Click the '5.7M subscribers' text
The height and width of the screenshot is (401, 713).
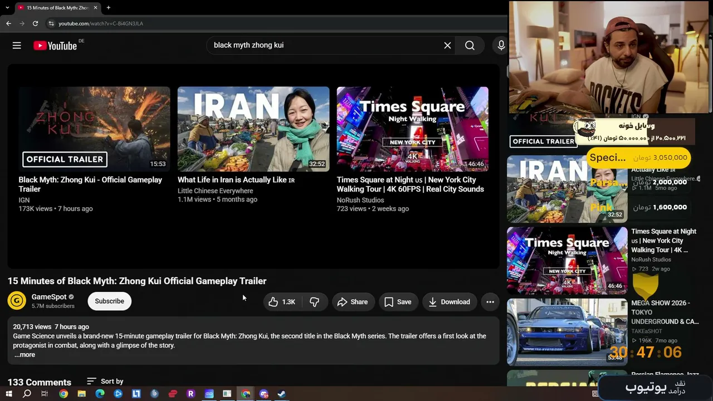(53, 306)
